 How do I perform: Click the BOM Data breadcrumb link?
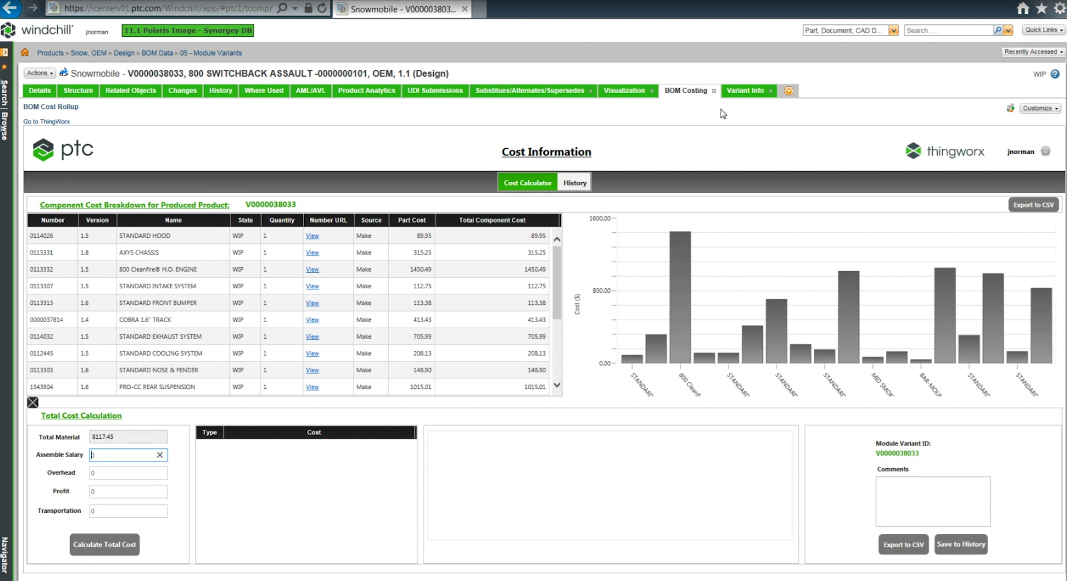(x=157, y=53)
